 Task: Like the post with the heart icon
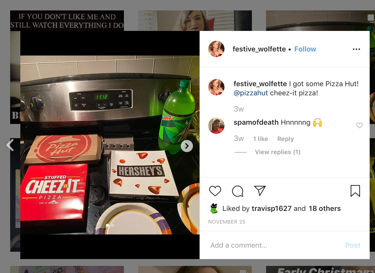[x=215, y=191]
